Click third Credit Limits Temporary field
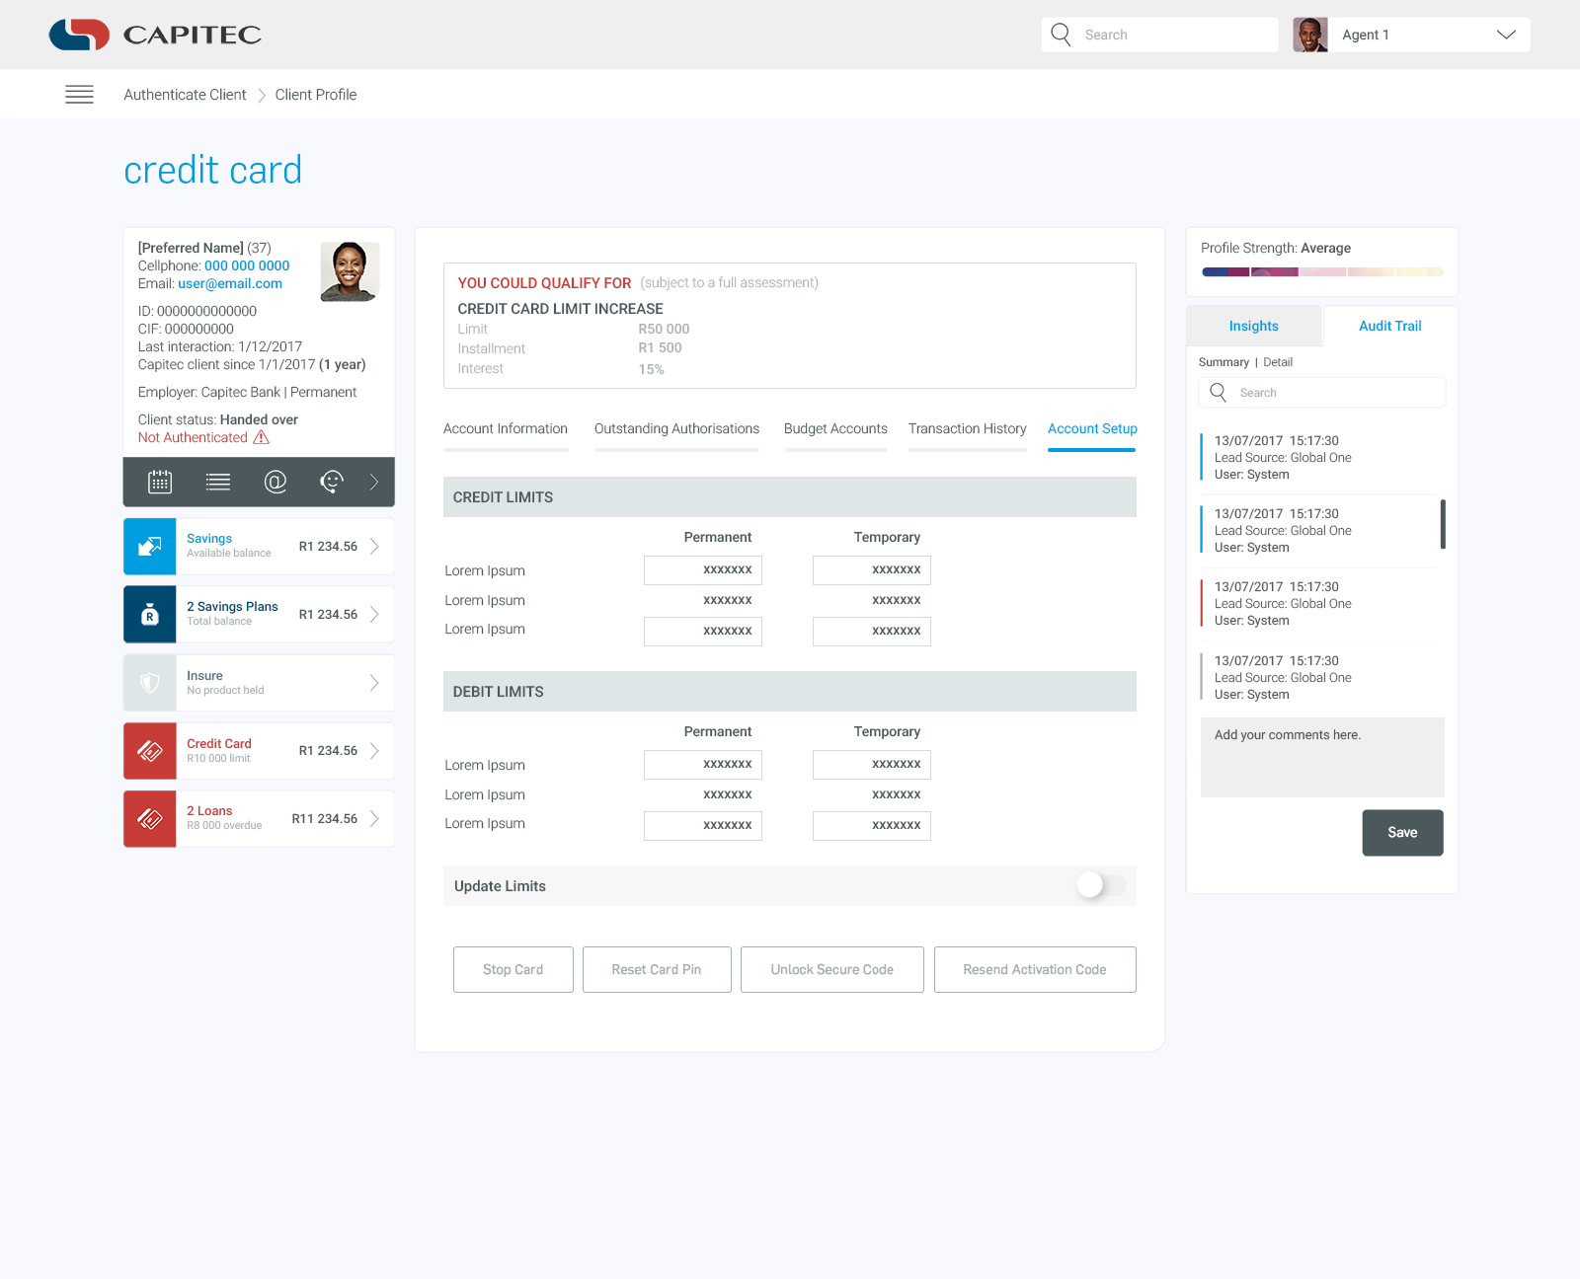This screenshot has height=1279, width=1580. pyautogui.click(x=872, y=632)
